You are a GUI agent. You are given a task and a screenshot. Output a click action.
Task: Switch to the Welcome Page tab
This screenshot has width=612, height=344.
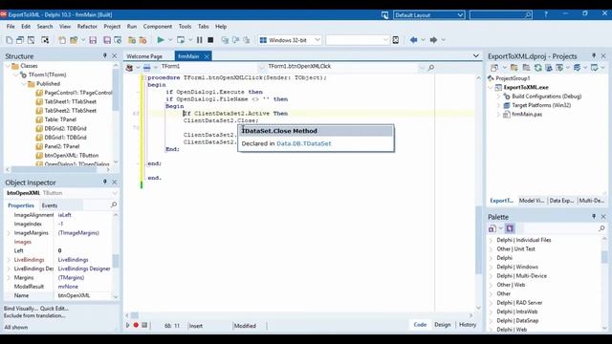(x=144, y=56)
